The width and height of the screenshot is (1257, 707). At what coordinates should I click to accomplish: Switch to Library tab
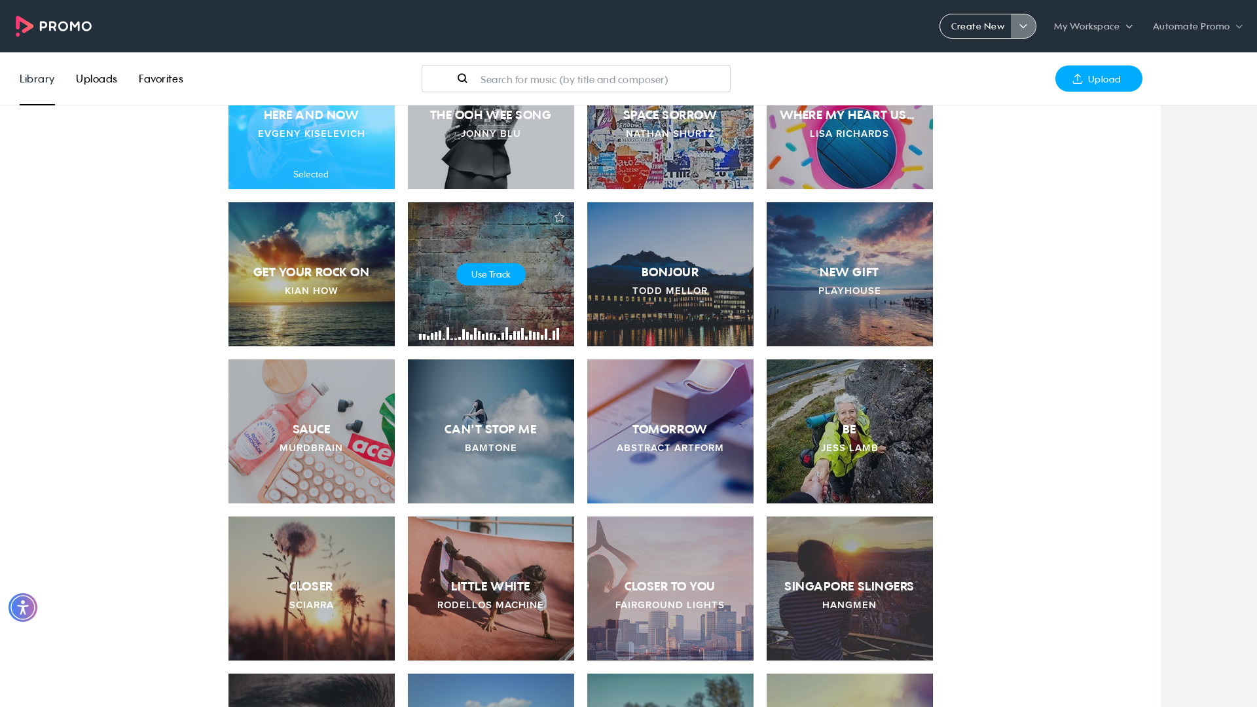pos(37,79)
